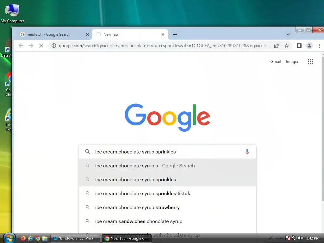View site information icon in address bar

pyautogui.click(x=54, y=46)
